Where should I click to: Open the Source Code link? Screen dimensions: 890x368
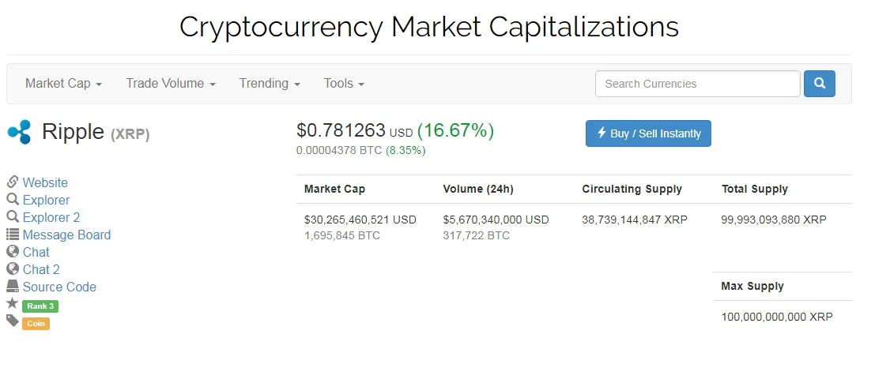coord(59,287)
